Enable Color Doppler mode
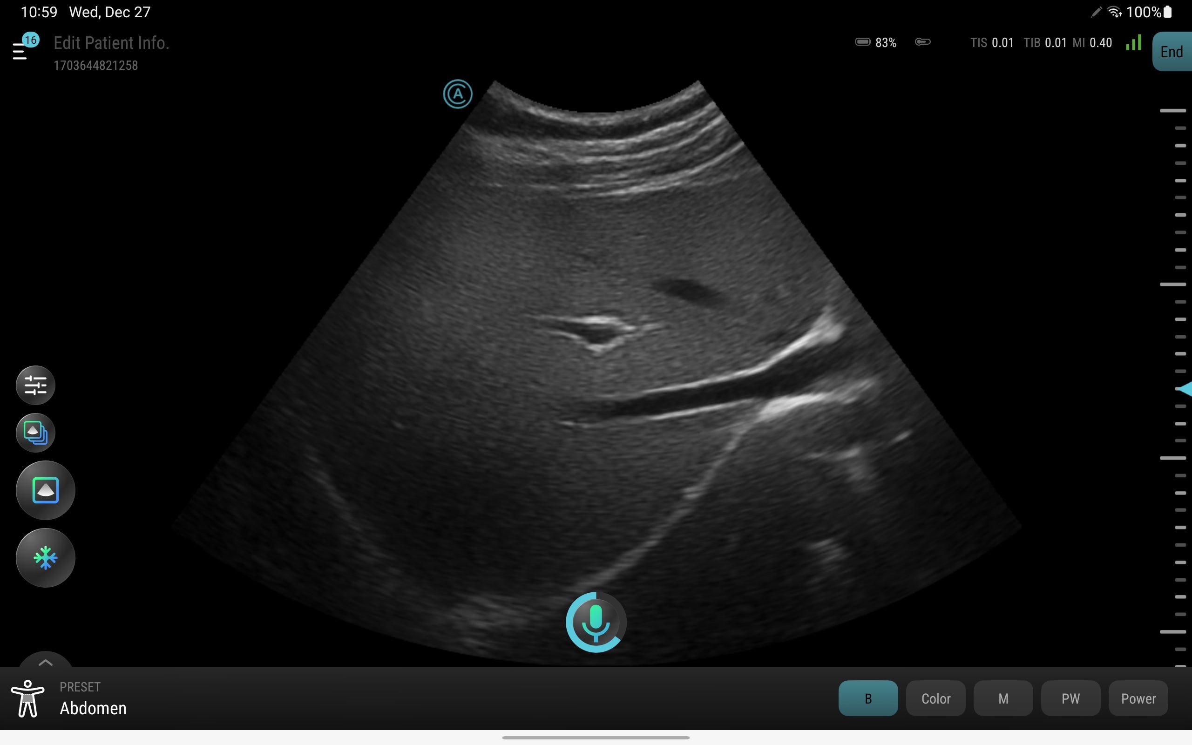1192x745 pixels. pos(935,698)
